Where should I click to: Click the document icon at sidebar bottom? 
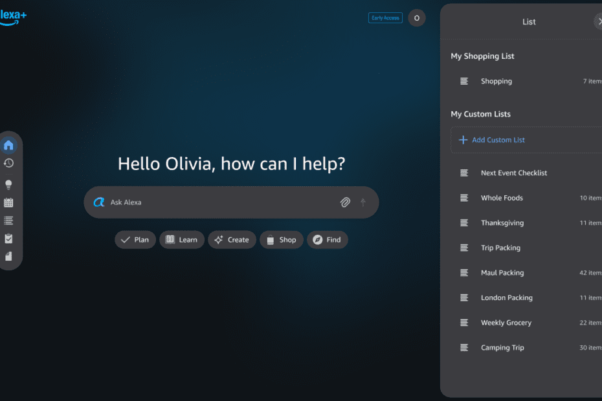(x=8, y=256)
